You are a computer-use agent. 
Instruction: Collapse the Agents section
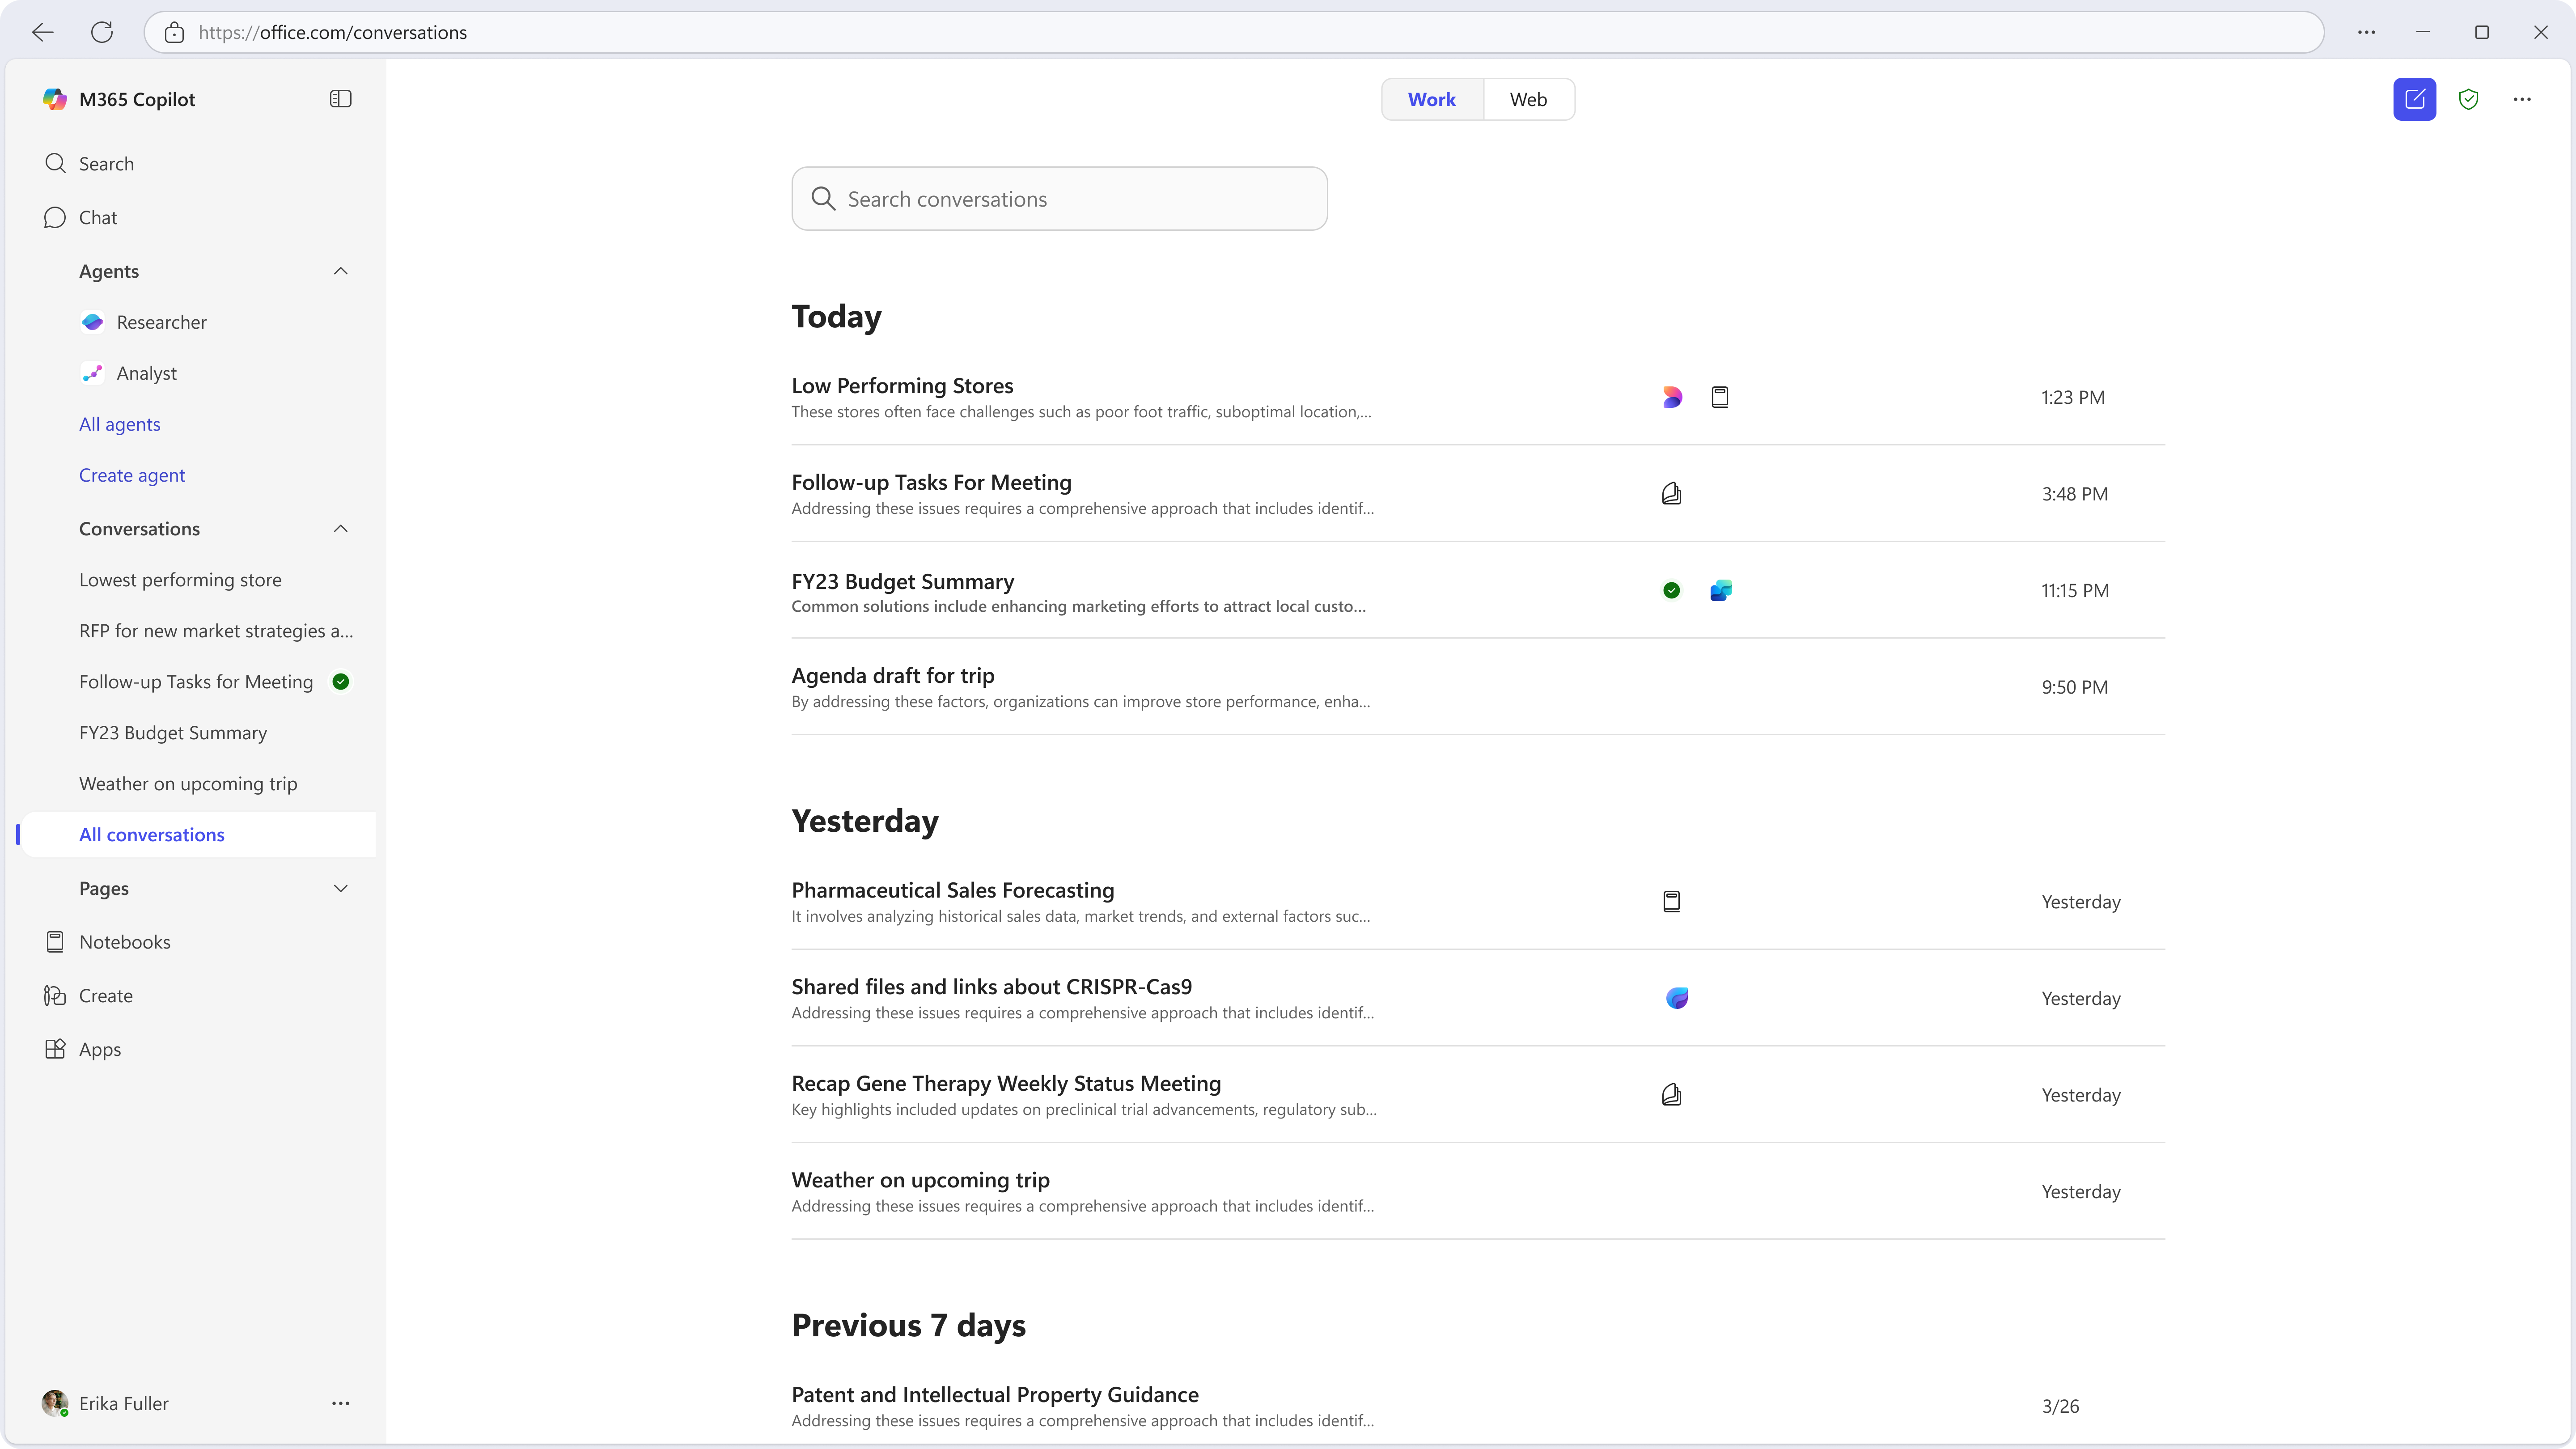pyautogui.click(x=340, y=271)
